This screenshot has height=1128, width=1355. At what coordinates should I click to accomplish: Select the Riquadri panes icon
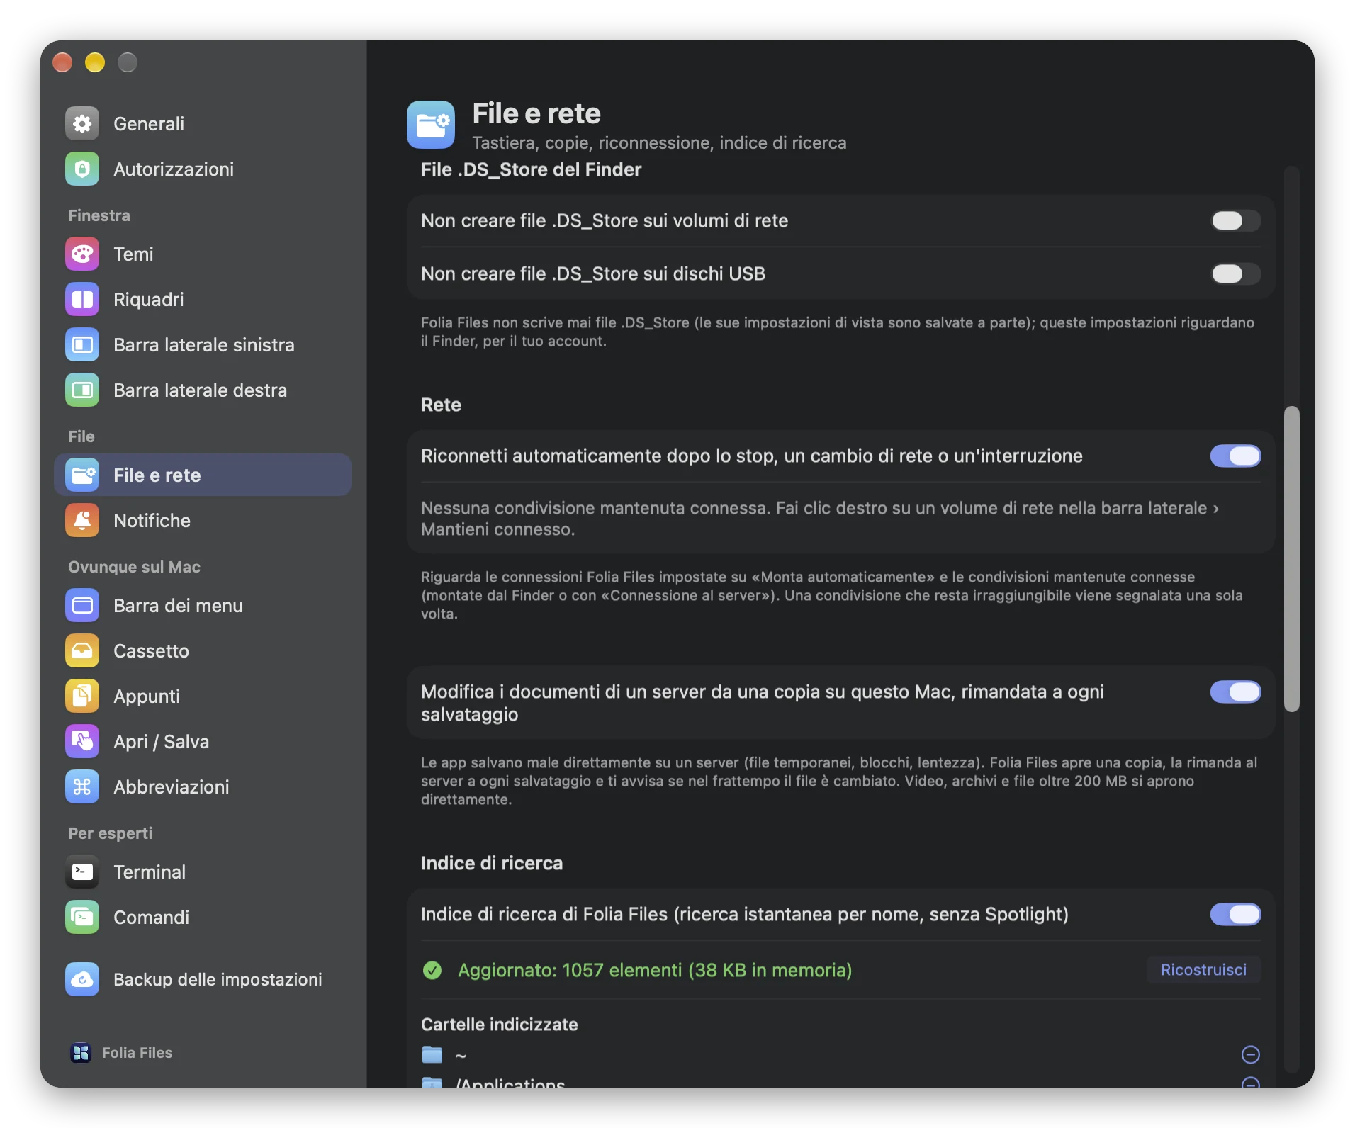(82, 300)
